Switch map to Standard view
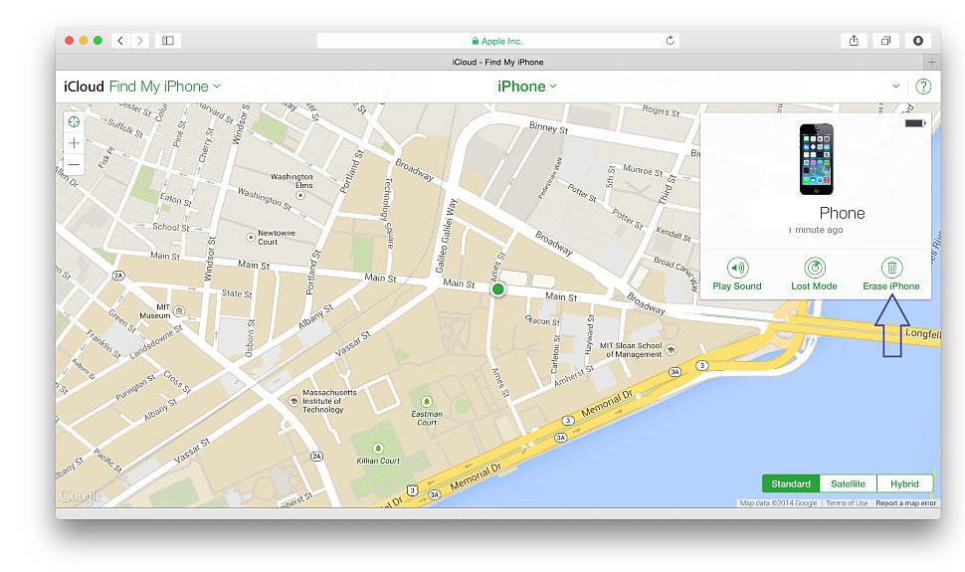 791,483
